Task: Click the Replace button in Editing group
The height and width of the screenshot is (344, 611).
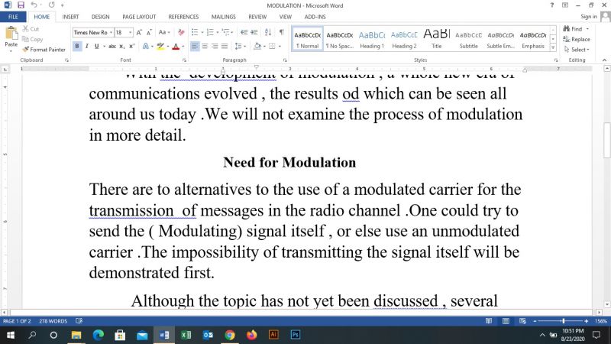Action: coord(577,39)
